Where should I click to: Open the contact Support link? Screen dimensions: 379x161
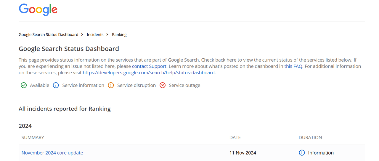(x=149, y=66)
